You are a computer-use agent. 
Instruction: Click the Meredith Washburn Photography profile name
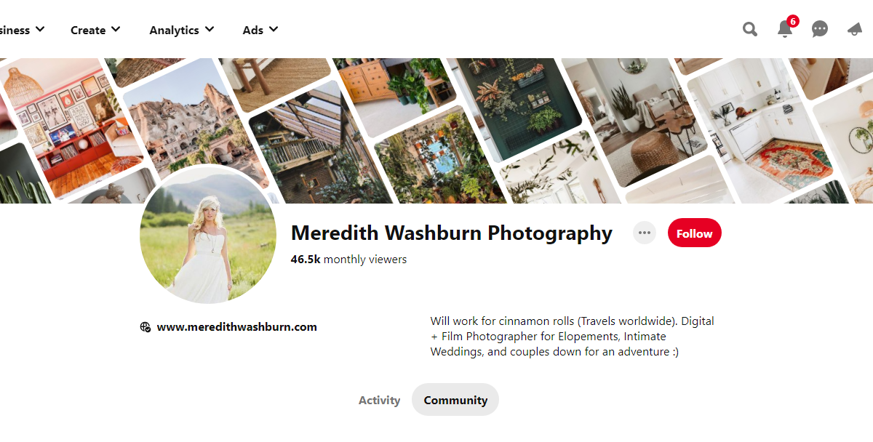(x=452, y=233)
